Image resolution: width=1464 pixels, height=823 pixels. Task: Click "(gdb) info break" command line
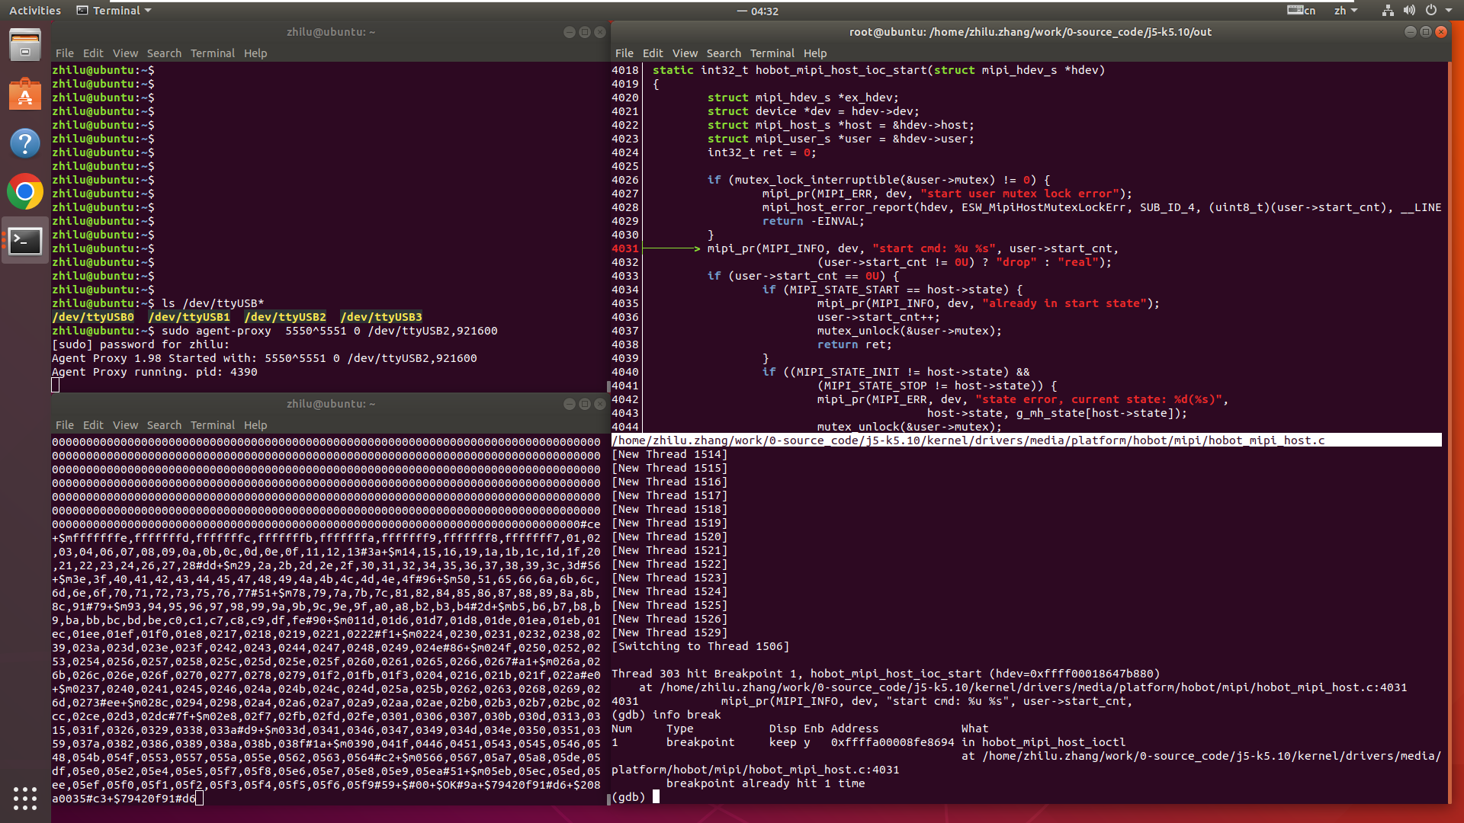click(x=666, y=715)
